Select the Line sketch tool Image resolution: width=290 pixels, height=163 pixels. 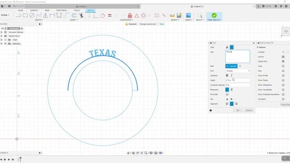coord(18,15)
